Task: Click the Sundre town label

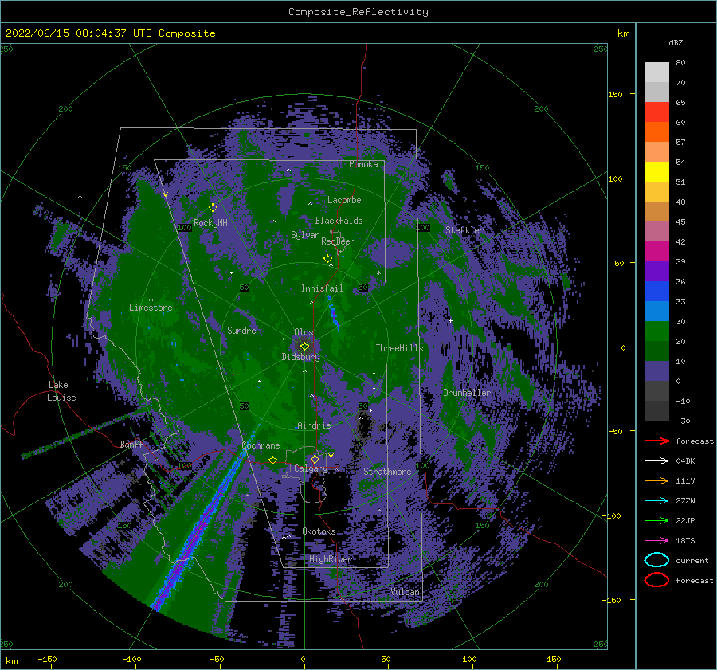Action: pos(241,330)
